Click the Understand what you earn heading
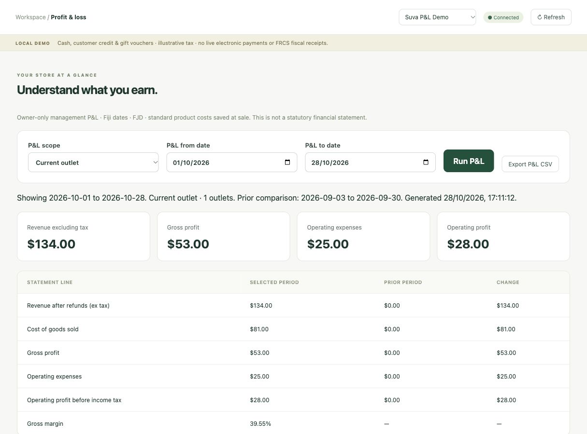587x434 pixels. [87, 90]
